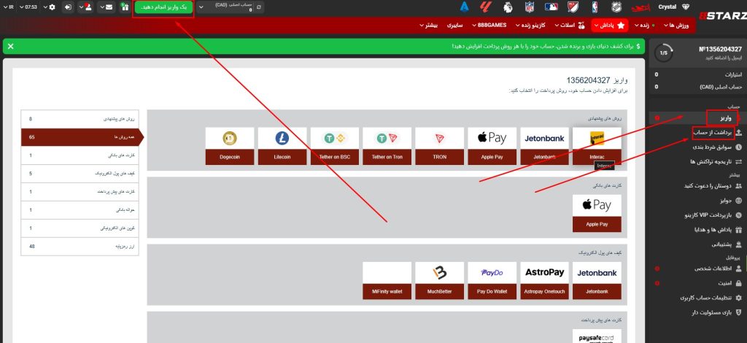Open the IR language dropdown
The width and height of the screenshot is (747, 343).
9,7
